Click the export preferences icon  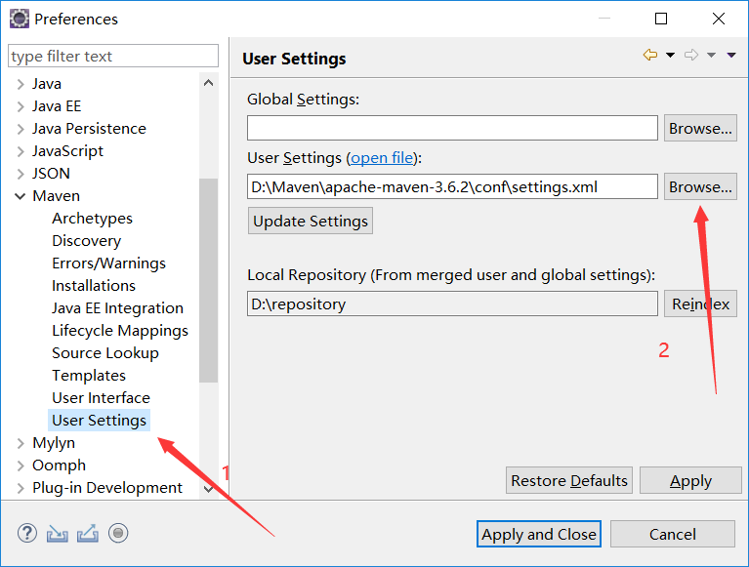[88, 533]
